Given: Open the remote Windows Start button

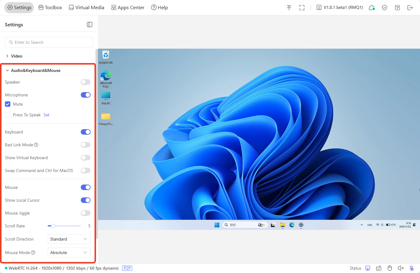Looking at the screenshot, I should [x=217, y=225].
